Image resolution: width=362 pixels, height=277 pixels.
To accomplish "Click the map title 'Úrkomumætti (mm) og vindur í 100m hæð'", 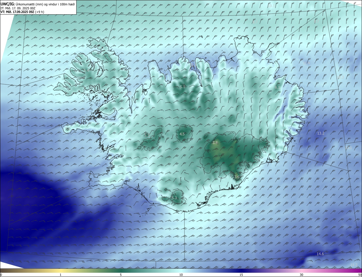I will point(45,4).
